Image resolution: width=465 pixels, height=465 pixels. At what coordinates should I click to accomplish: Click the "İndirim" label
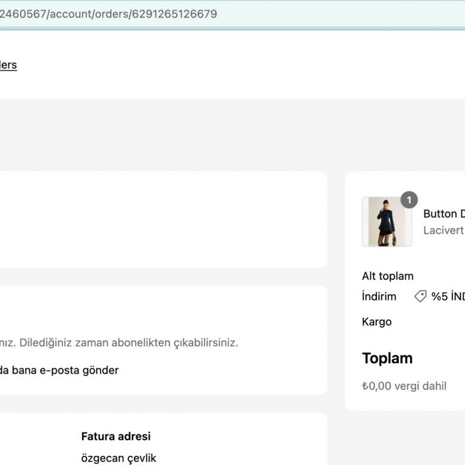click(379, 296)
